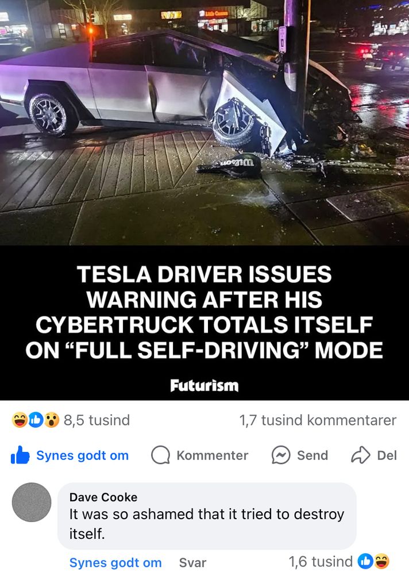Open the like reaction icon in post reactions

click(36, 420)
